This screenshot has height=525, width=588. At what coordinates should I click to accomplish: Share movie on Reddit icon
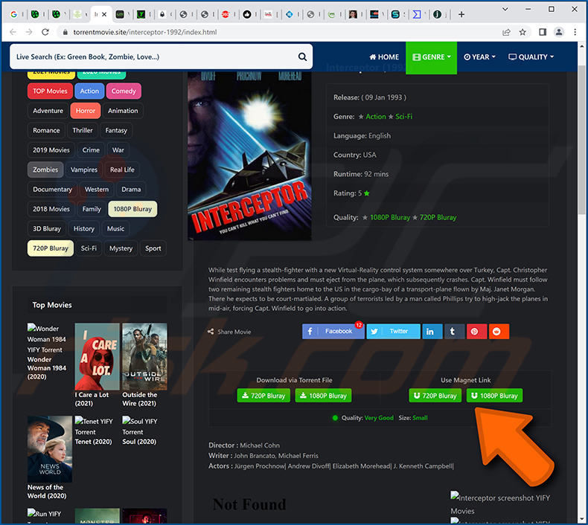(499, 331)
